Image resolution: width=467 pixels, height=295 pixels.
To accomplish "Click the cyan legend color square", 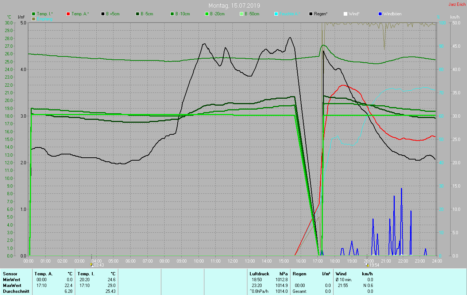I will pos(276,14).
